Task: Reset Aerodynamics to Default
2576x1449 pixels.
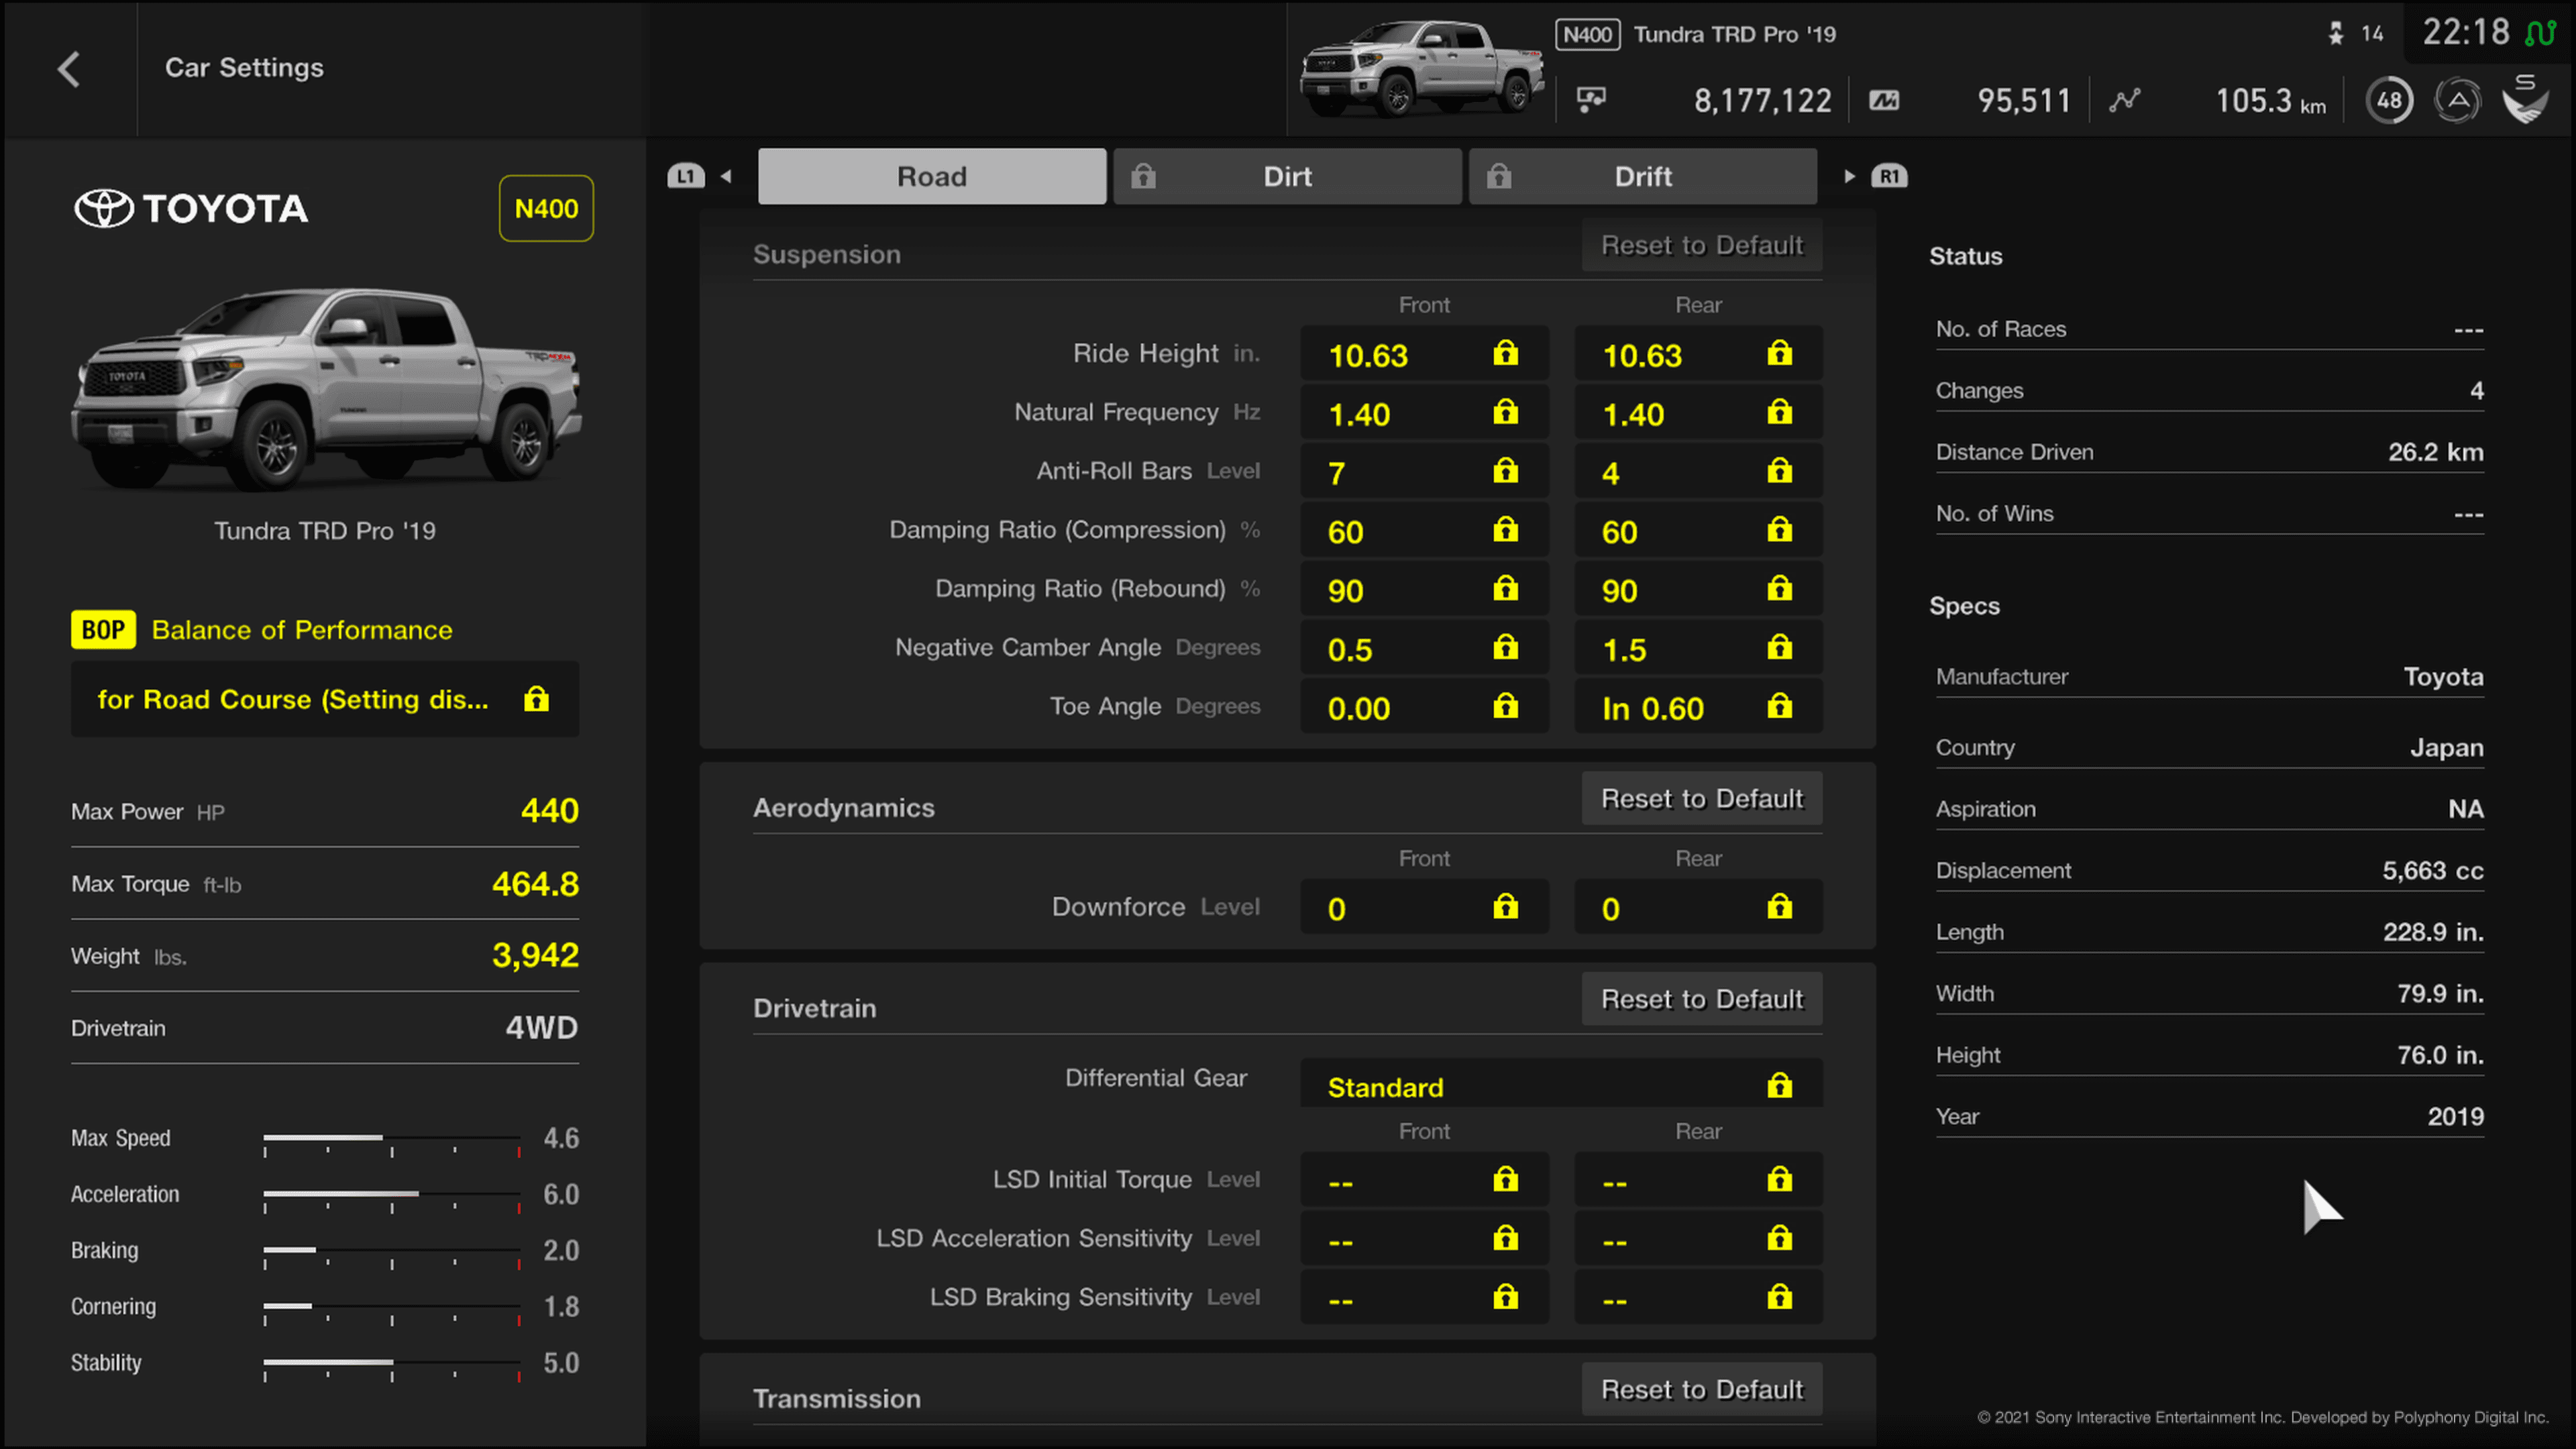Action: tap(1701, 798)
